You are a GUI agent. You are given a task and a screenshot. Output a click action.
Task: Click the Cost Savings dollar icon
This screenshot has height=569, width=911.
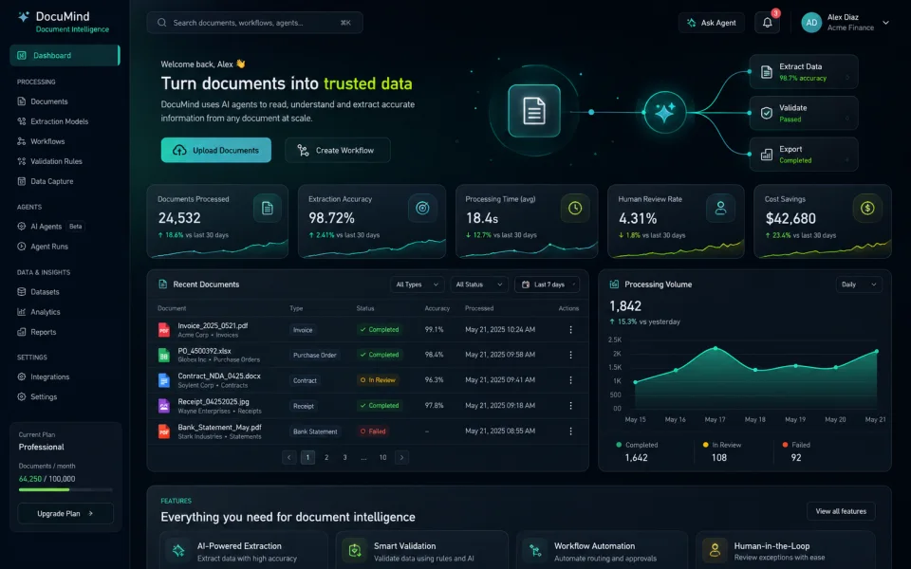point(866,208)
